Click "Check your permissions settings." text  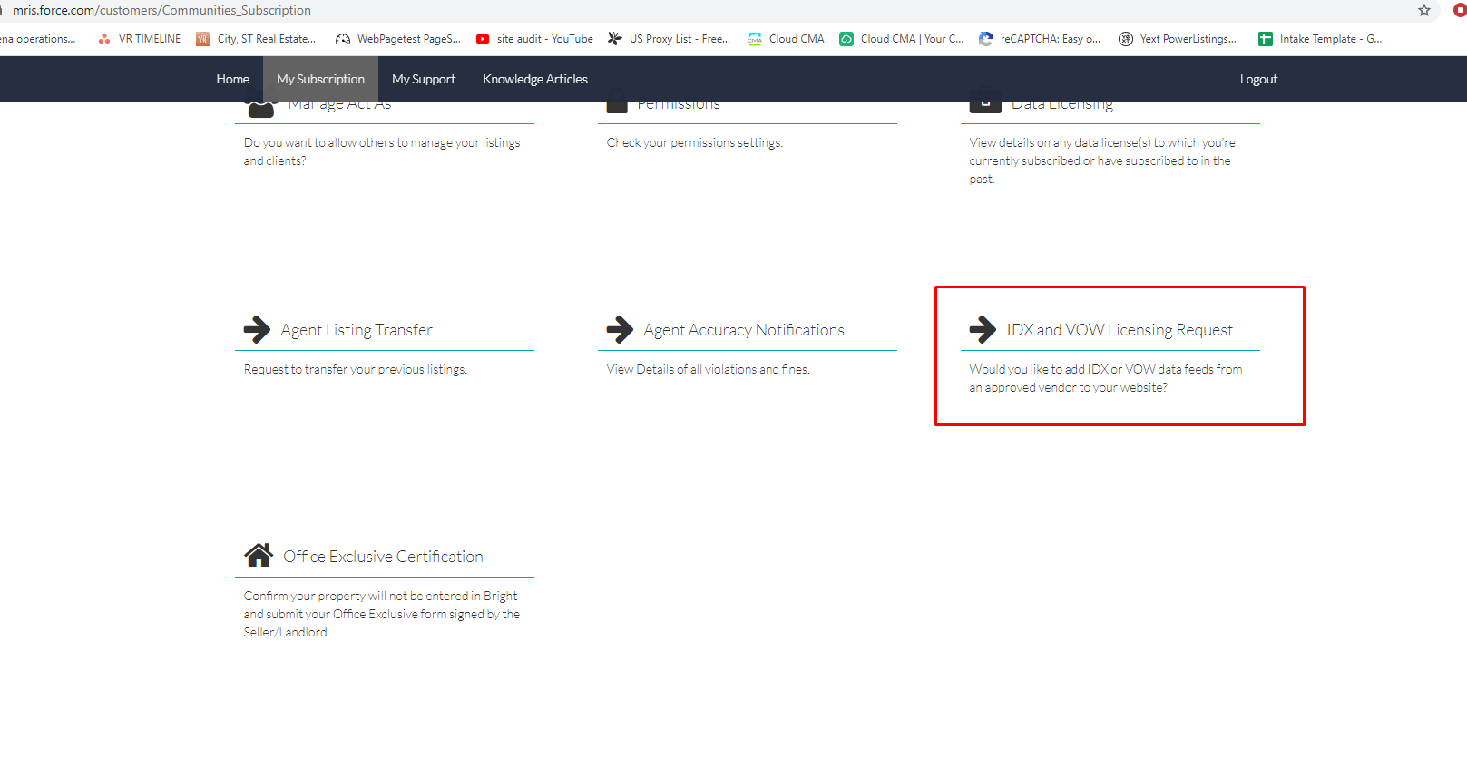coord(695,143)
